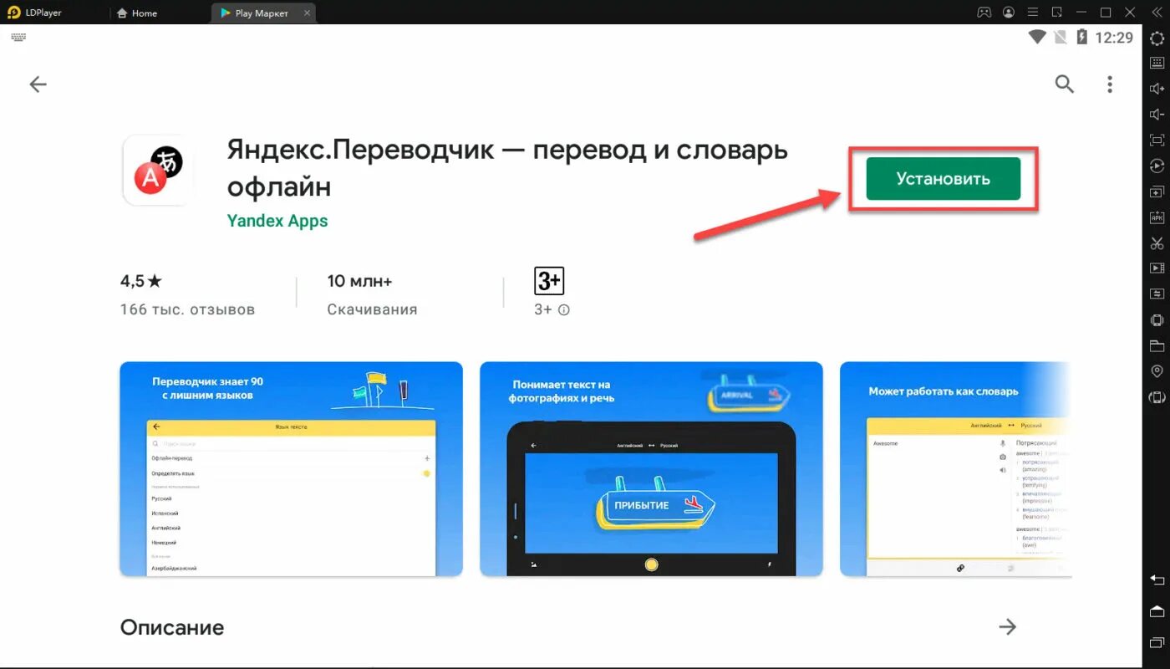Collapse the sidebar with double chevron
1170x669 pixels.
click(1157, 13)
